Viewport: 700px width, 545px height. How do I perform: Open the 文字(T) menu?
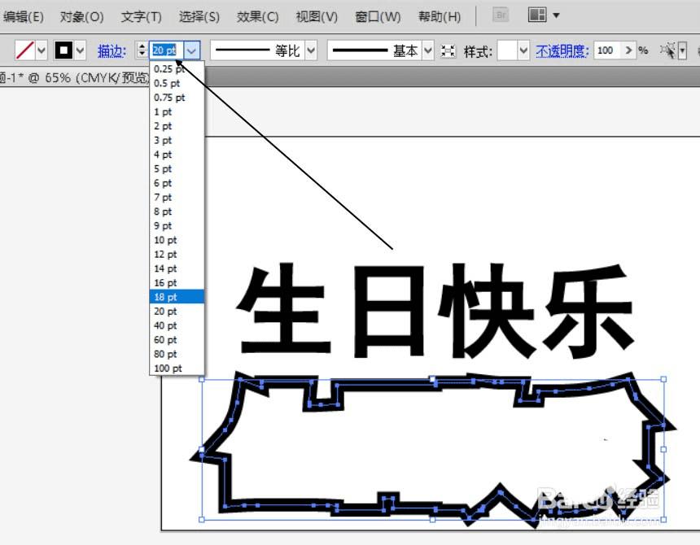tap(141, 17)
